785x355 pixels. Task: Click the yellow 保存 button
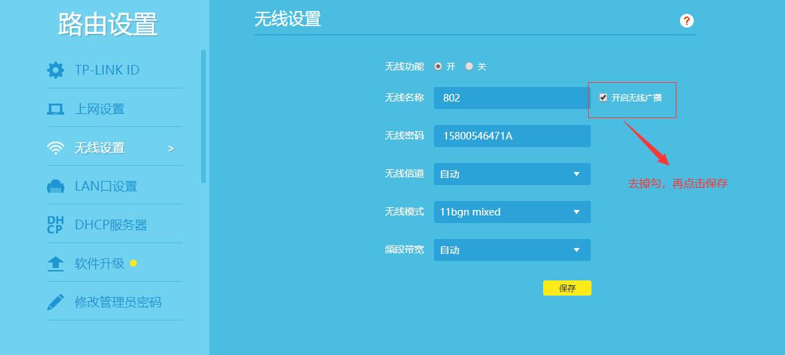(x=567, y=288)
